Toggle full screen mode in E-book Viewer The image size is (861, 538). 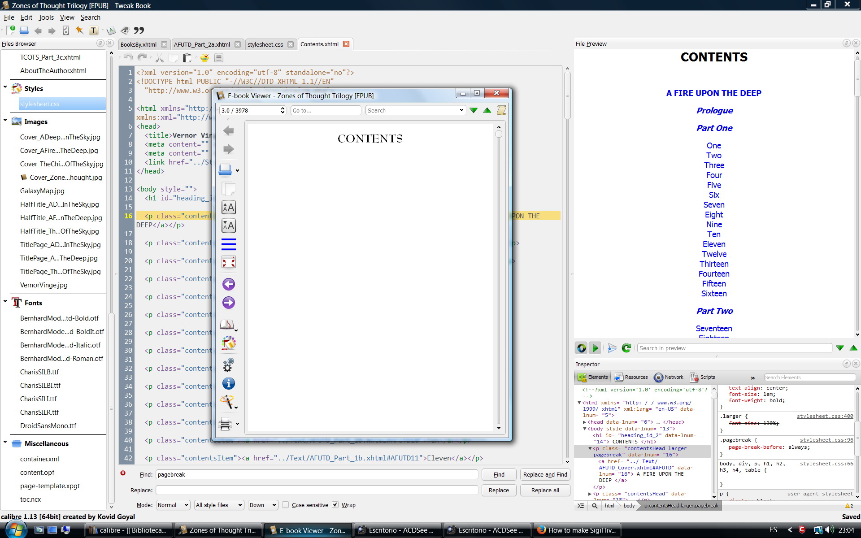pyautogui.click(x=228, y=262)
